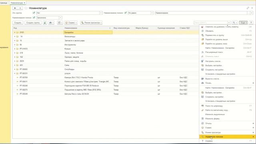Click the Справка question icon in the menu
The height and width of the screenshot is (144, 256).
click(202, 141)
